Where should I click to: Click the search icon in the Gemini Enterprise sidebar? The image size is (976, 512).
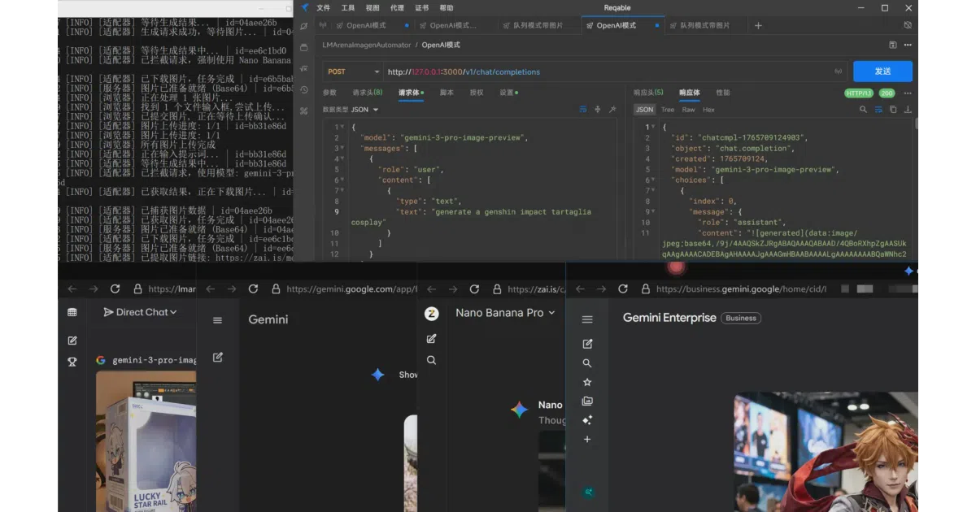587,363
